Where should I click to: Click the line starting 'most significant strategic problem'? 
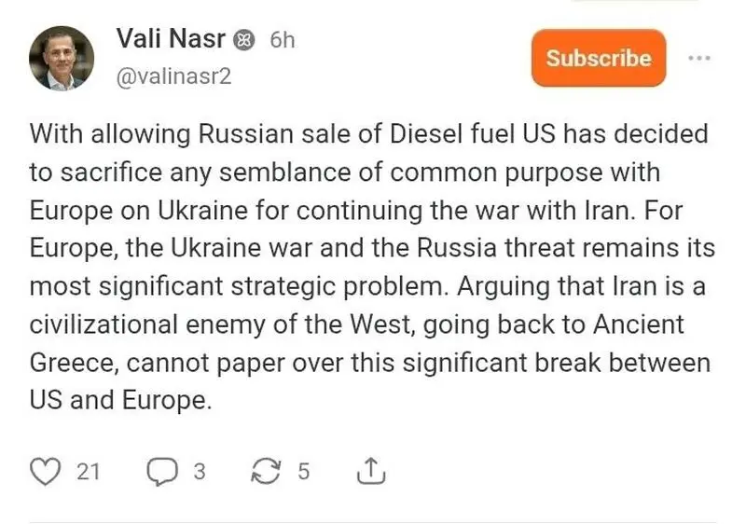367,286
